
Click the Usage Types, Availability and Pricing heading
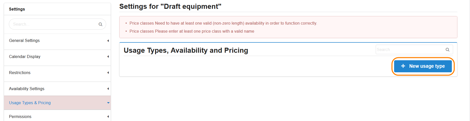point(186,50)
